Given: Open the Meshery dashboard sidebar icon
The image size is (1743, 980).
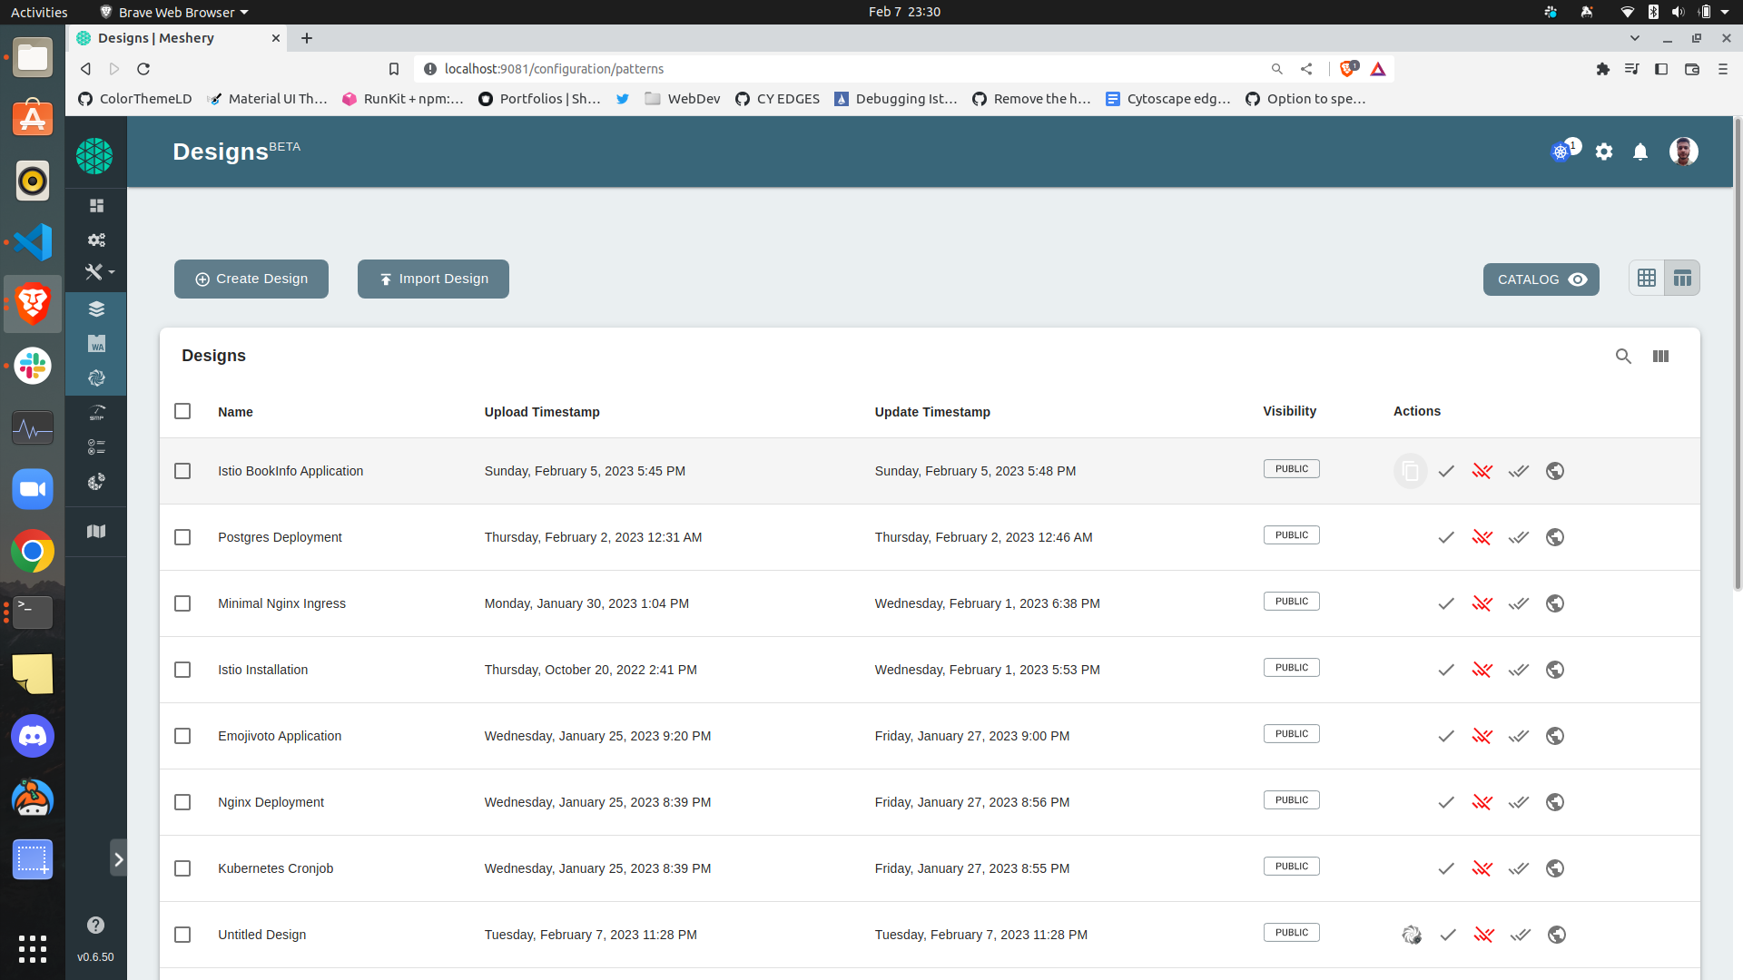Looking at the screenshot, I should [x=96, y=205].
